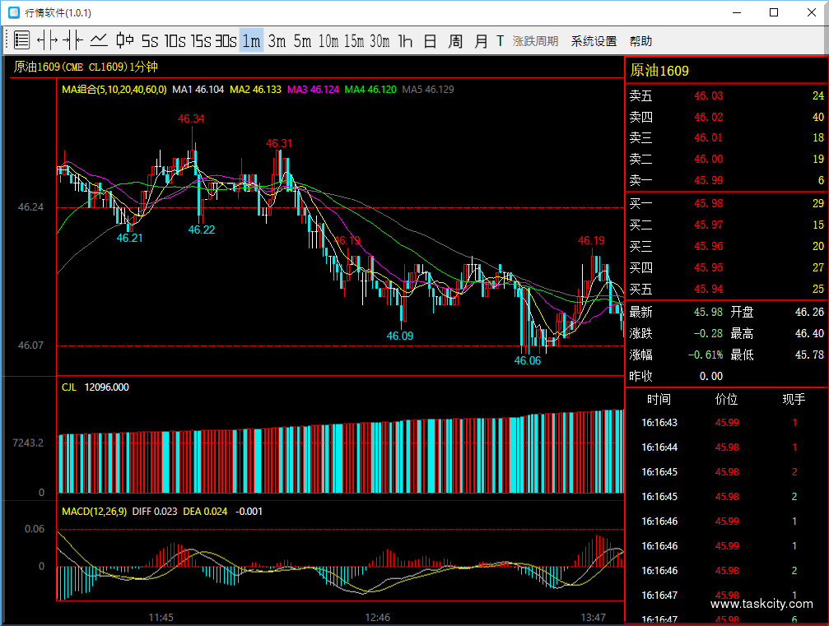Click the app logo icon in title bar
829x626 pixels.
14,13
